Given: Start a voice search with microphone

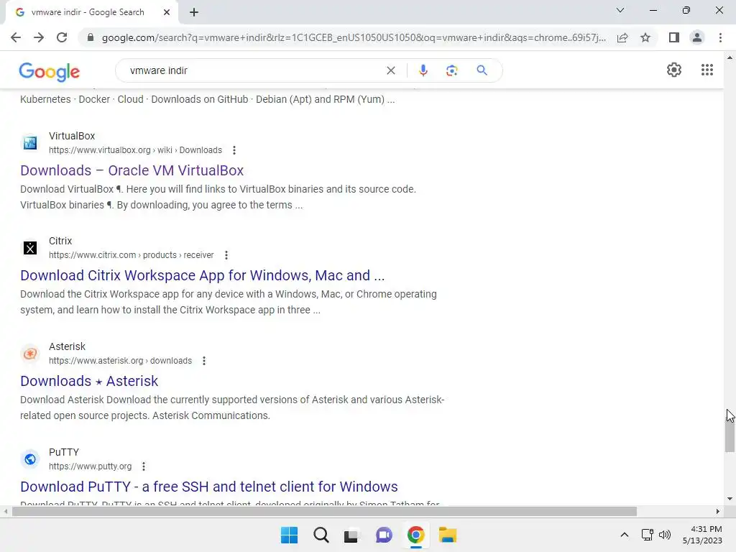Looking at the screenshot, I should (x=423, y=70).
